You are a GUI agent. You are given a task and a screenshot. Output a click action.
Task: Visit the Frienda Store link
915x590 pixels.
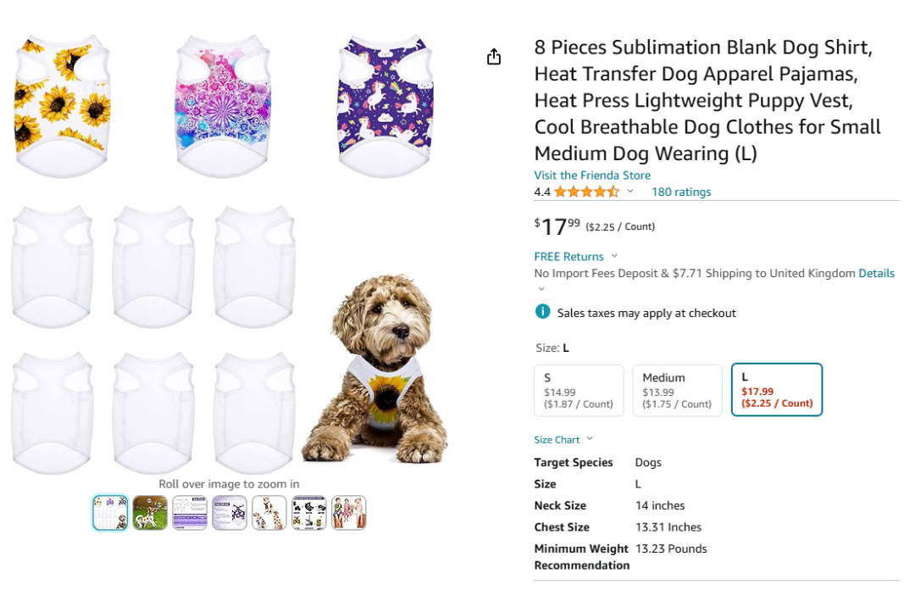coord(592,175)
